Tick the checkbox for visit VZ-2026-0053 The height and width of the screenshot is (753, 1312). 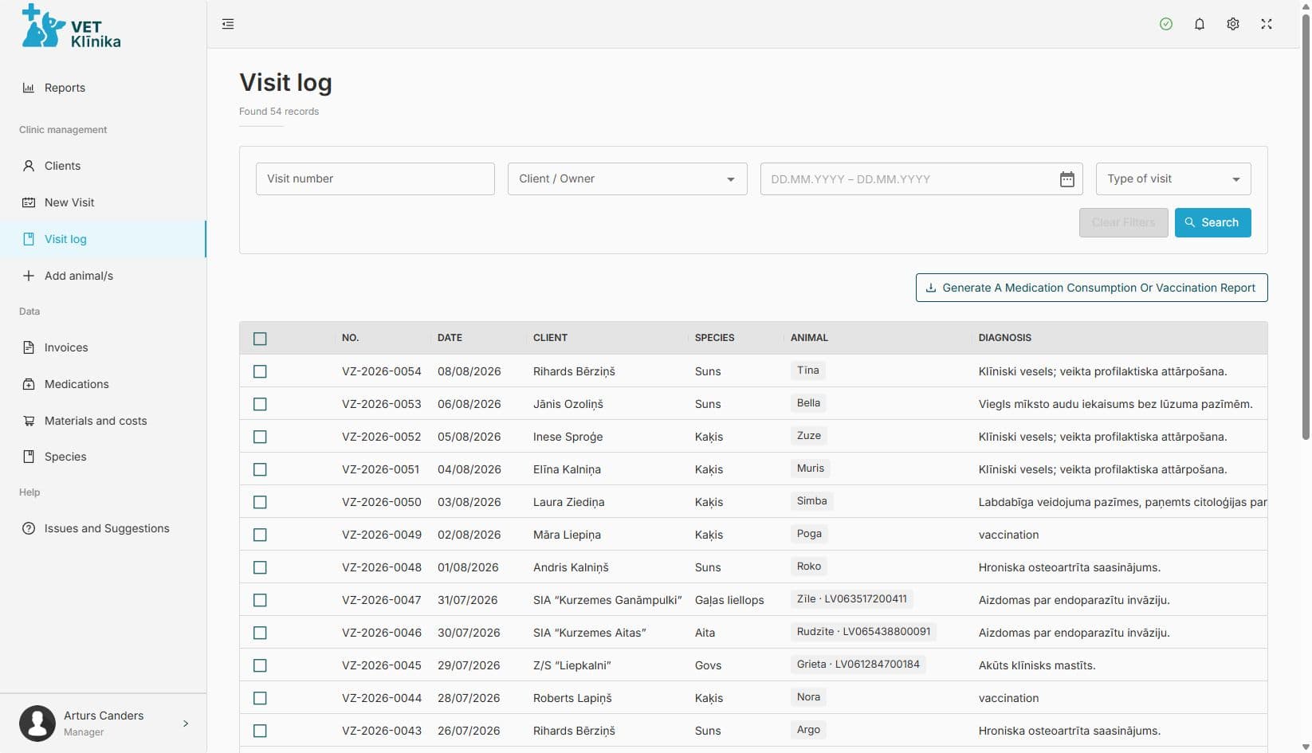260,404
